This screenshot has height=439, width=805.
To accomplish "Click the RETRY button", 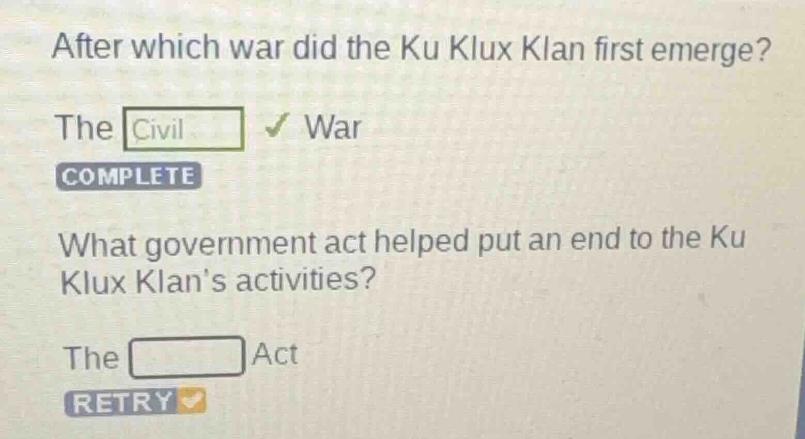I will (x=135, y=402).
